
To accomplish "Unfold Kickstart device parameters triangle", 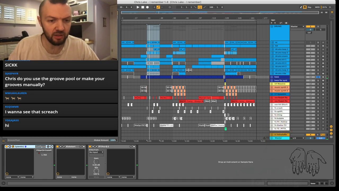I will pyautogui.click(x=60, y=146).
